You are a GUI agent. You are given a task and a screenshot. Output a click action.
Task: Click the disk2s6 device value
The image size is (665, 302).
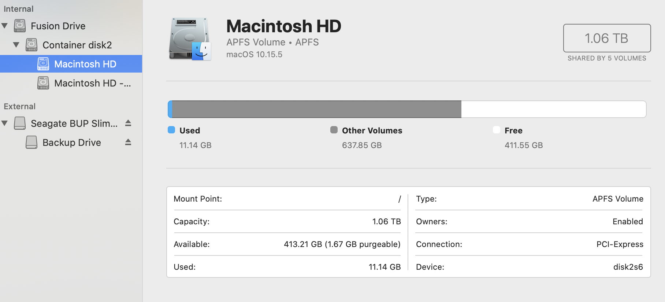coord(628,267)
